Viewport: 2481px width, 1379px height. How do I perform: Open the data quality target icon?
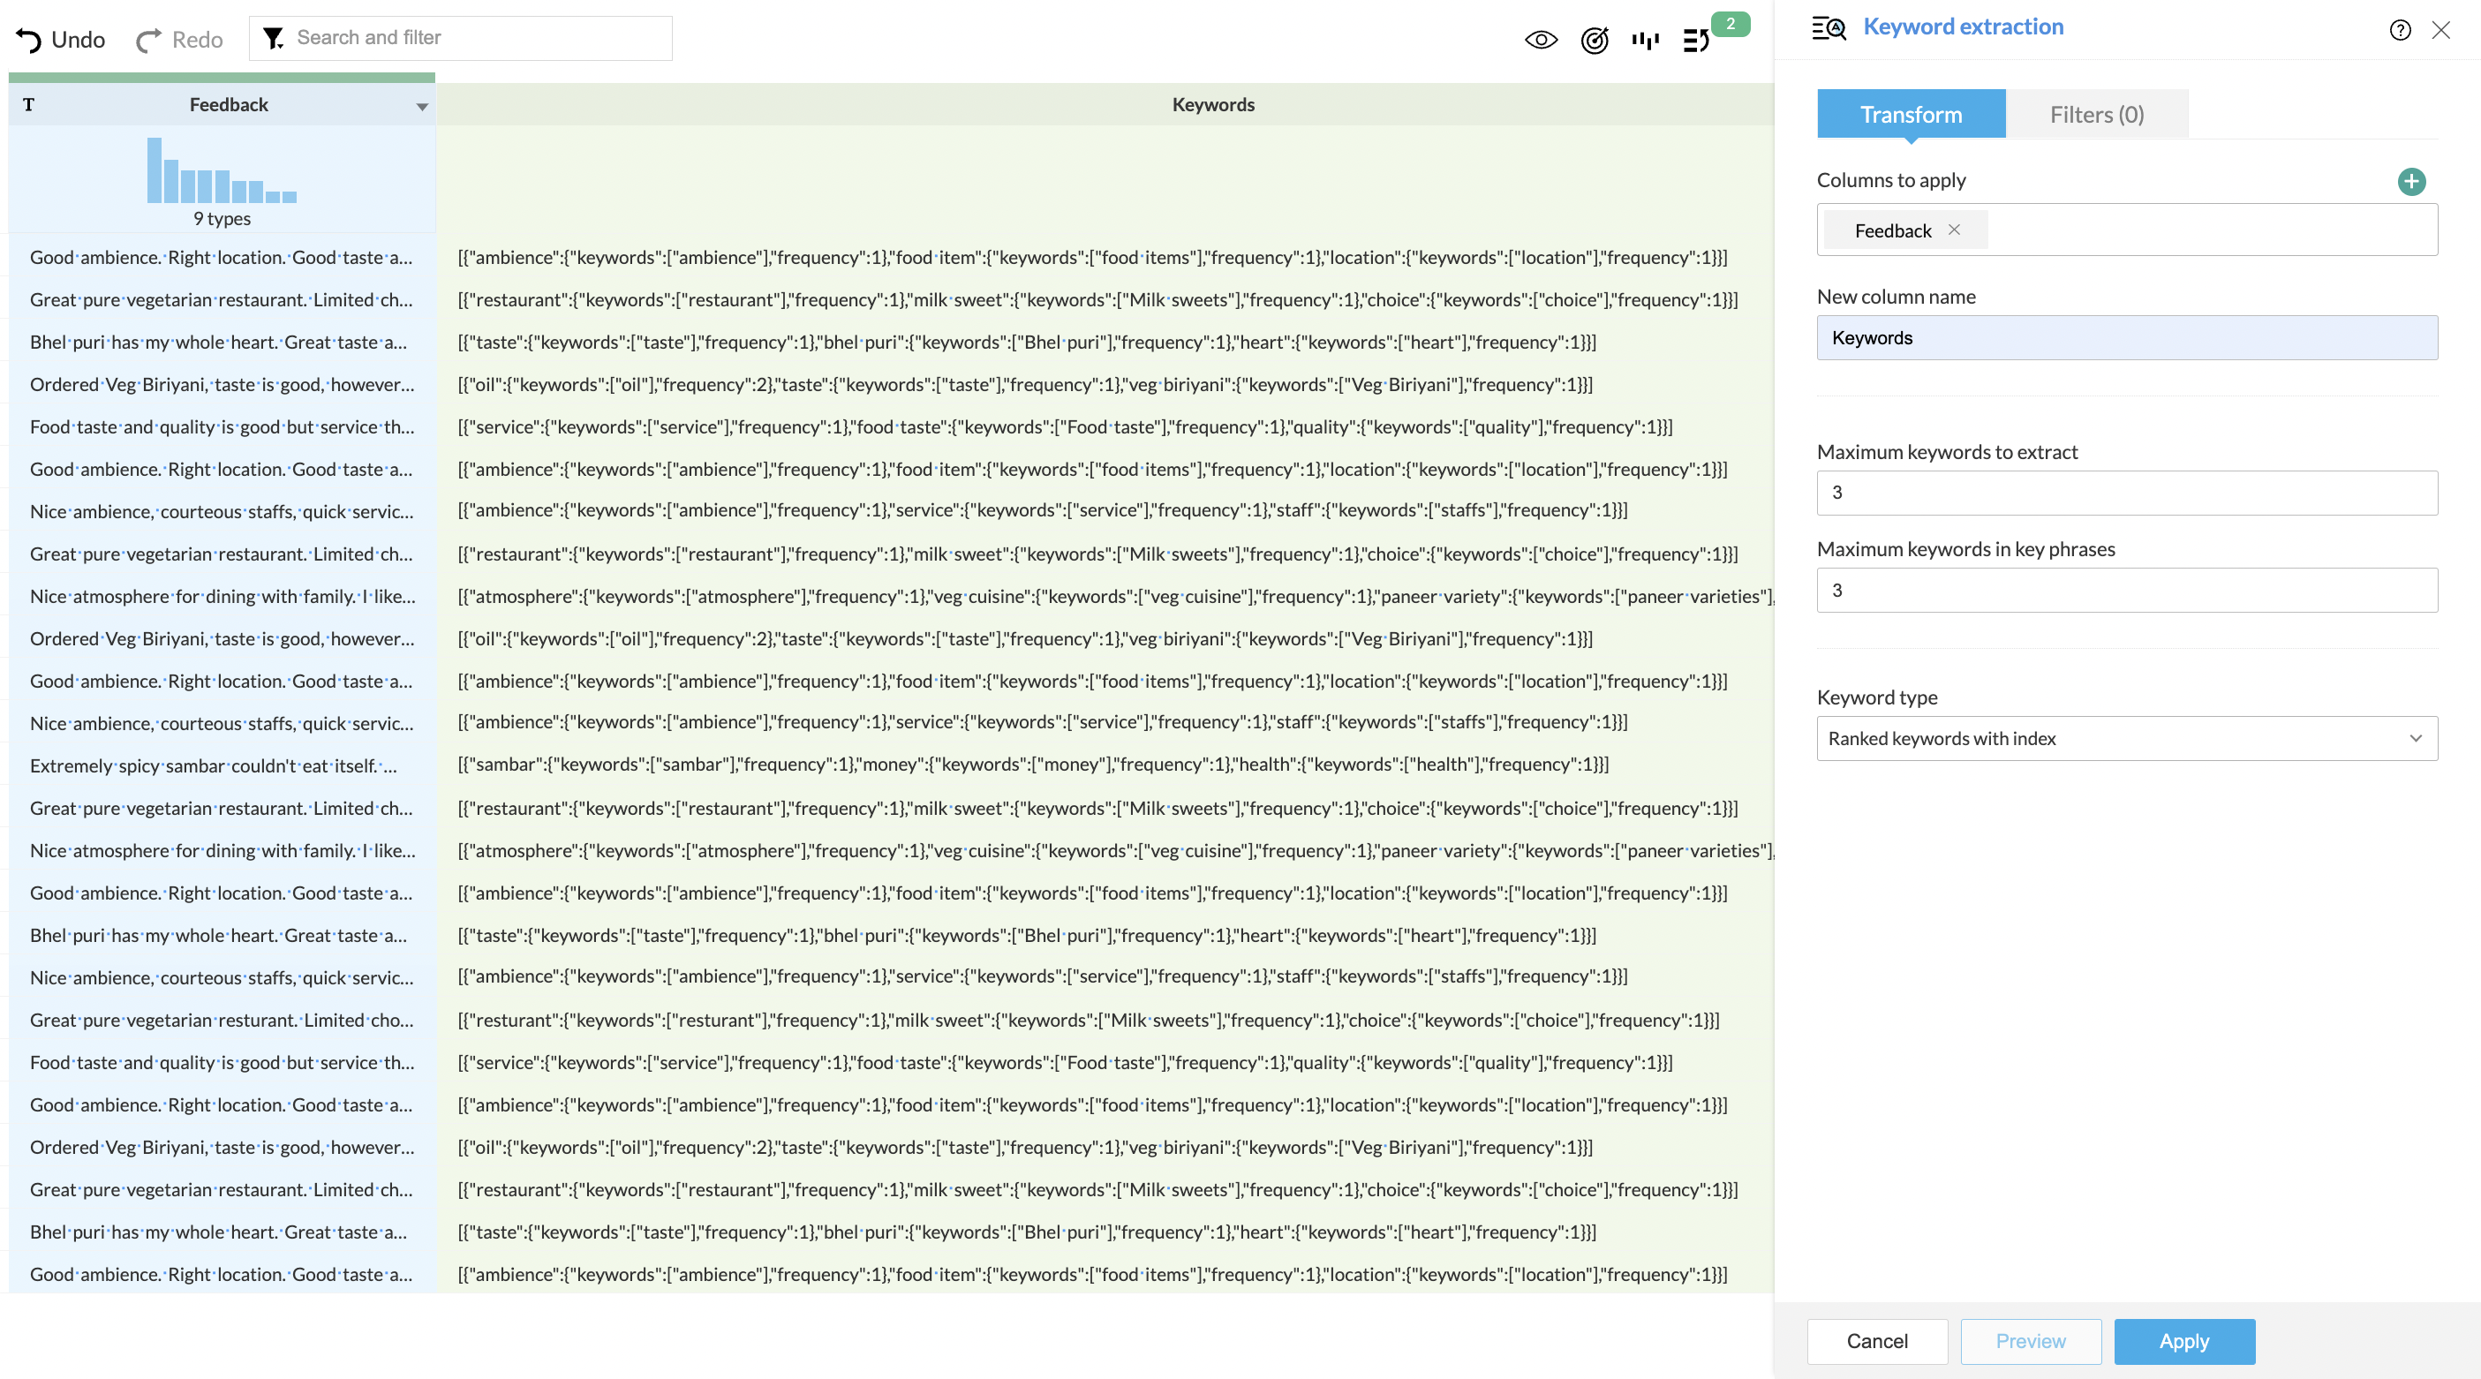click(1595, 40)
